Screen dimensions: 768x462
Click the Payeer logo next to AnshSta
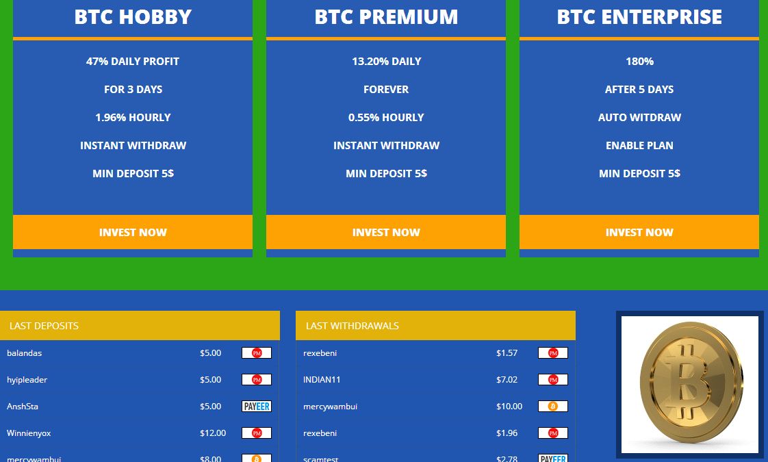click(257, 407)
